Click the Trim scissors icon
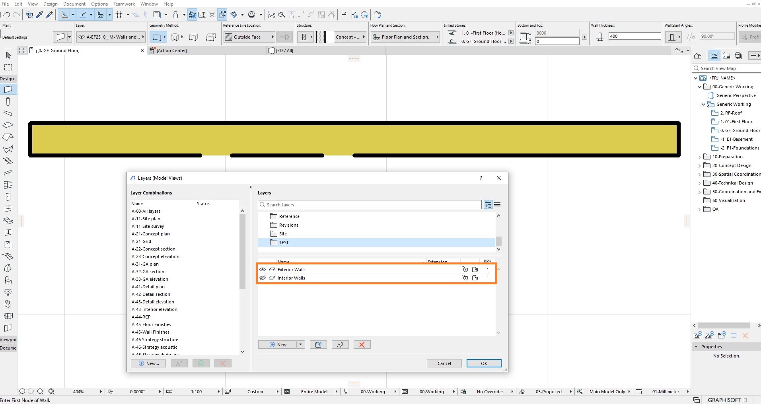 pyautogui.click(x=272, y=15)
